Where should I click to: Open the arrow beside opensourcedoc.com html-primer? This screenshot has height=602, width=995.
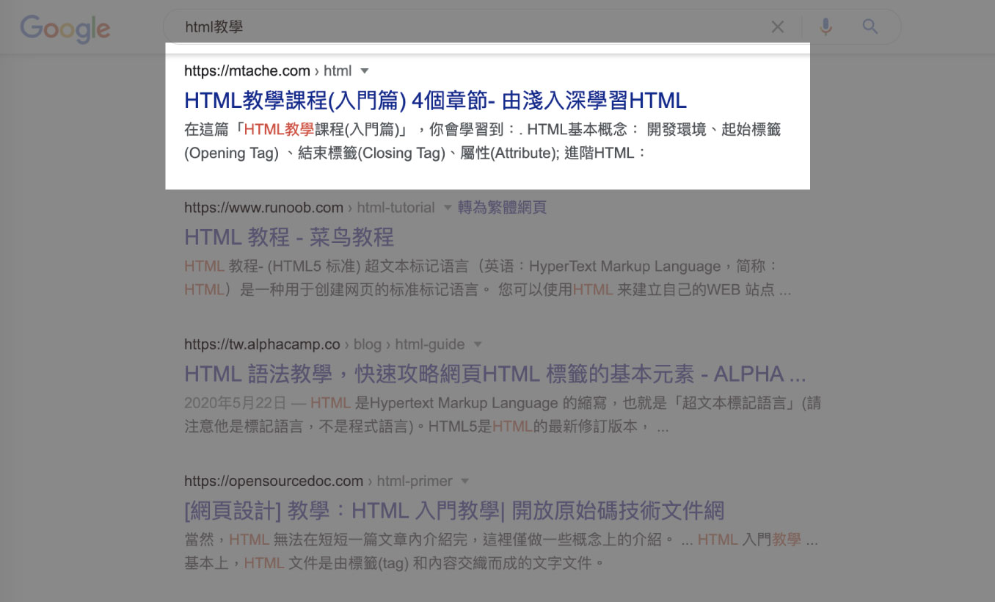point(464,482)
